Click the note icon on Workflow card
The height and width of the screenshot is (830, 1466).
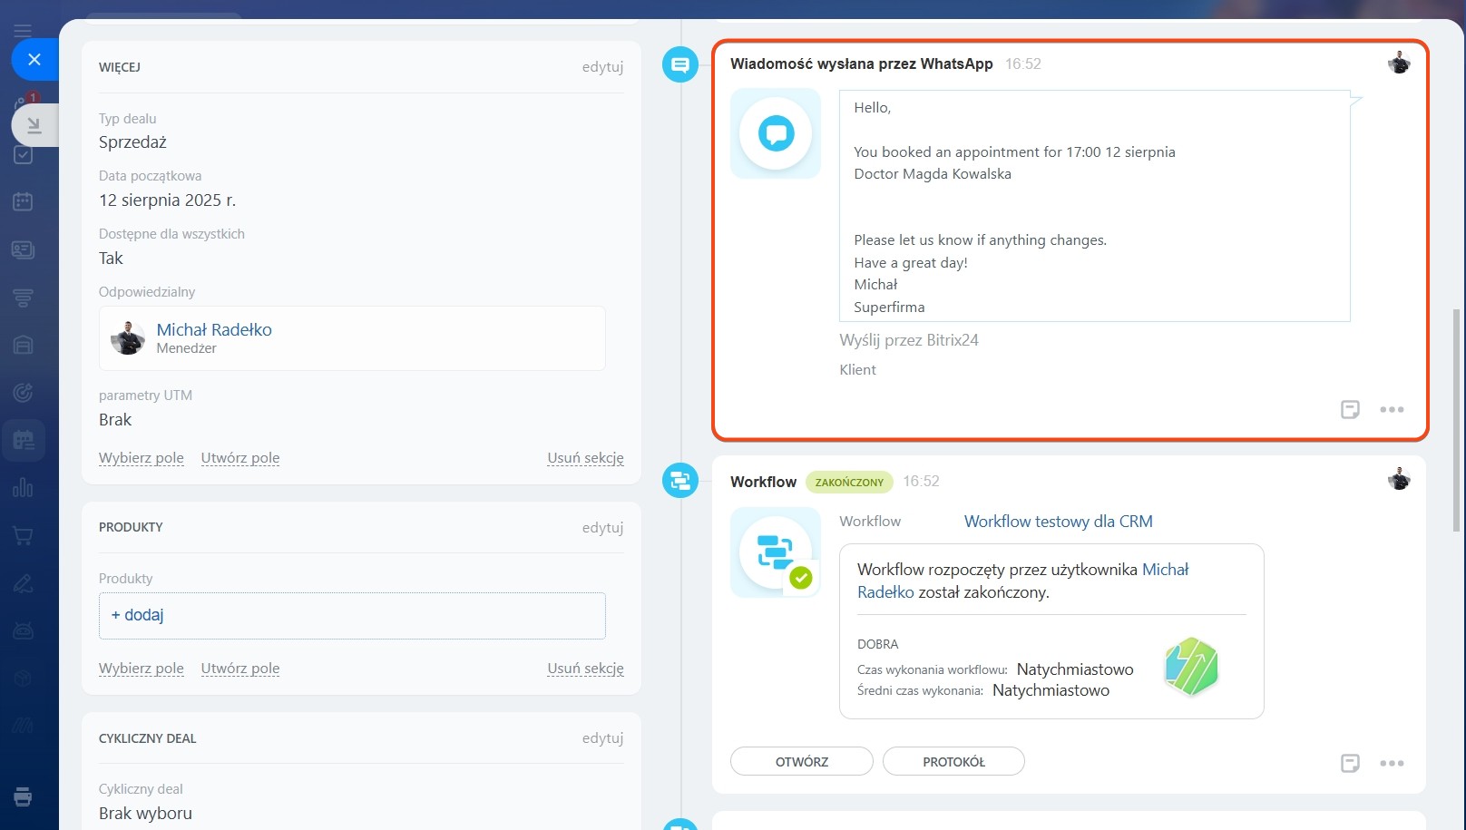pos(1350,763)
